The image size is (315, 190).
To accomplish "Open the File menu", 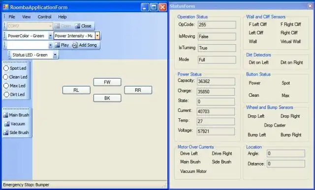I will [12, 17].
